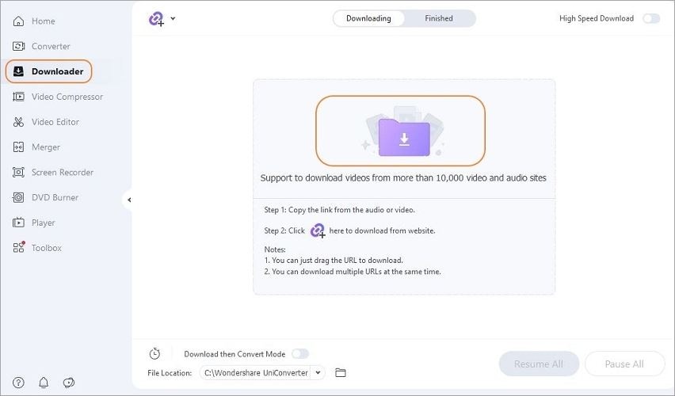The image size is (675, 396).
Task: Open the notifications bell icon
Action: coord(44,383)
